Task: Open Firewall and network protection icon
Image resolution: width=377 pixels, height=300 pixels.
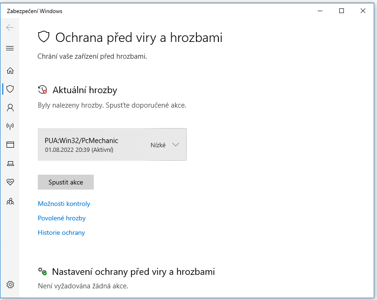Action: pyautogui.click(x=10, y=126)
